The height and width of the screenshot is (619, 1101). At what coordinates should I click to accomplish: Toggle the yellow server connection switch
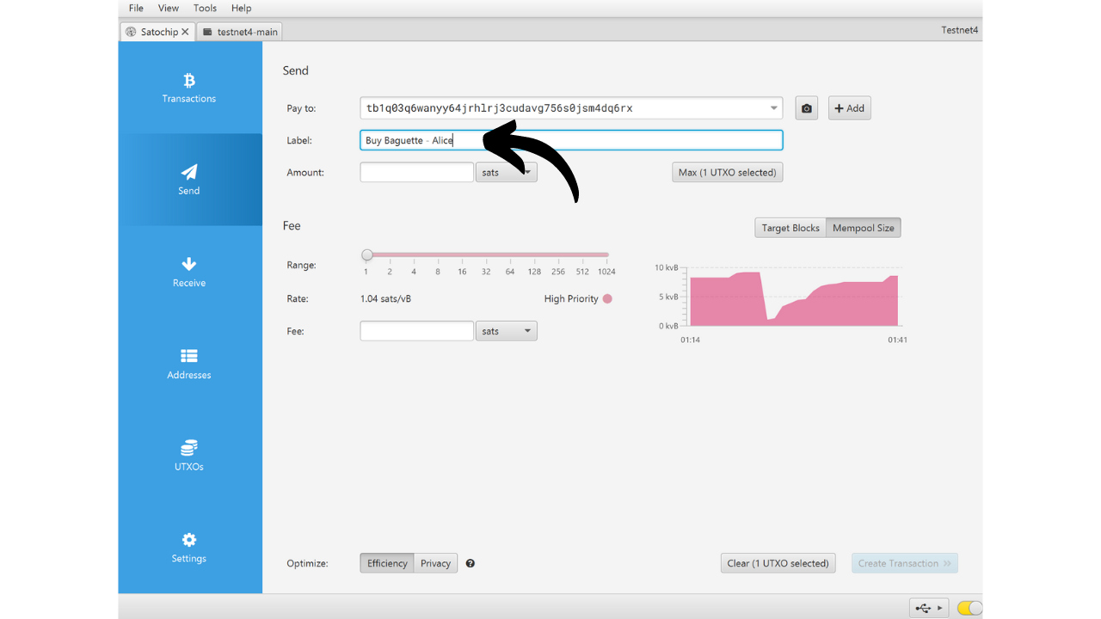click(x=969, y=608)
